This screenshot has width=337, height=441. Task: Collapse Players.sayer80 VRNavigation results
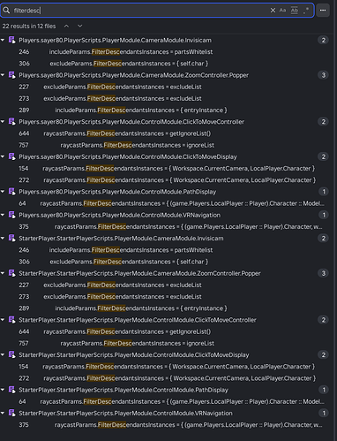[3, 215]
